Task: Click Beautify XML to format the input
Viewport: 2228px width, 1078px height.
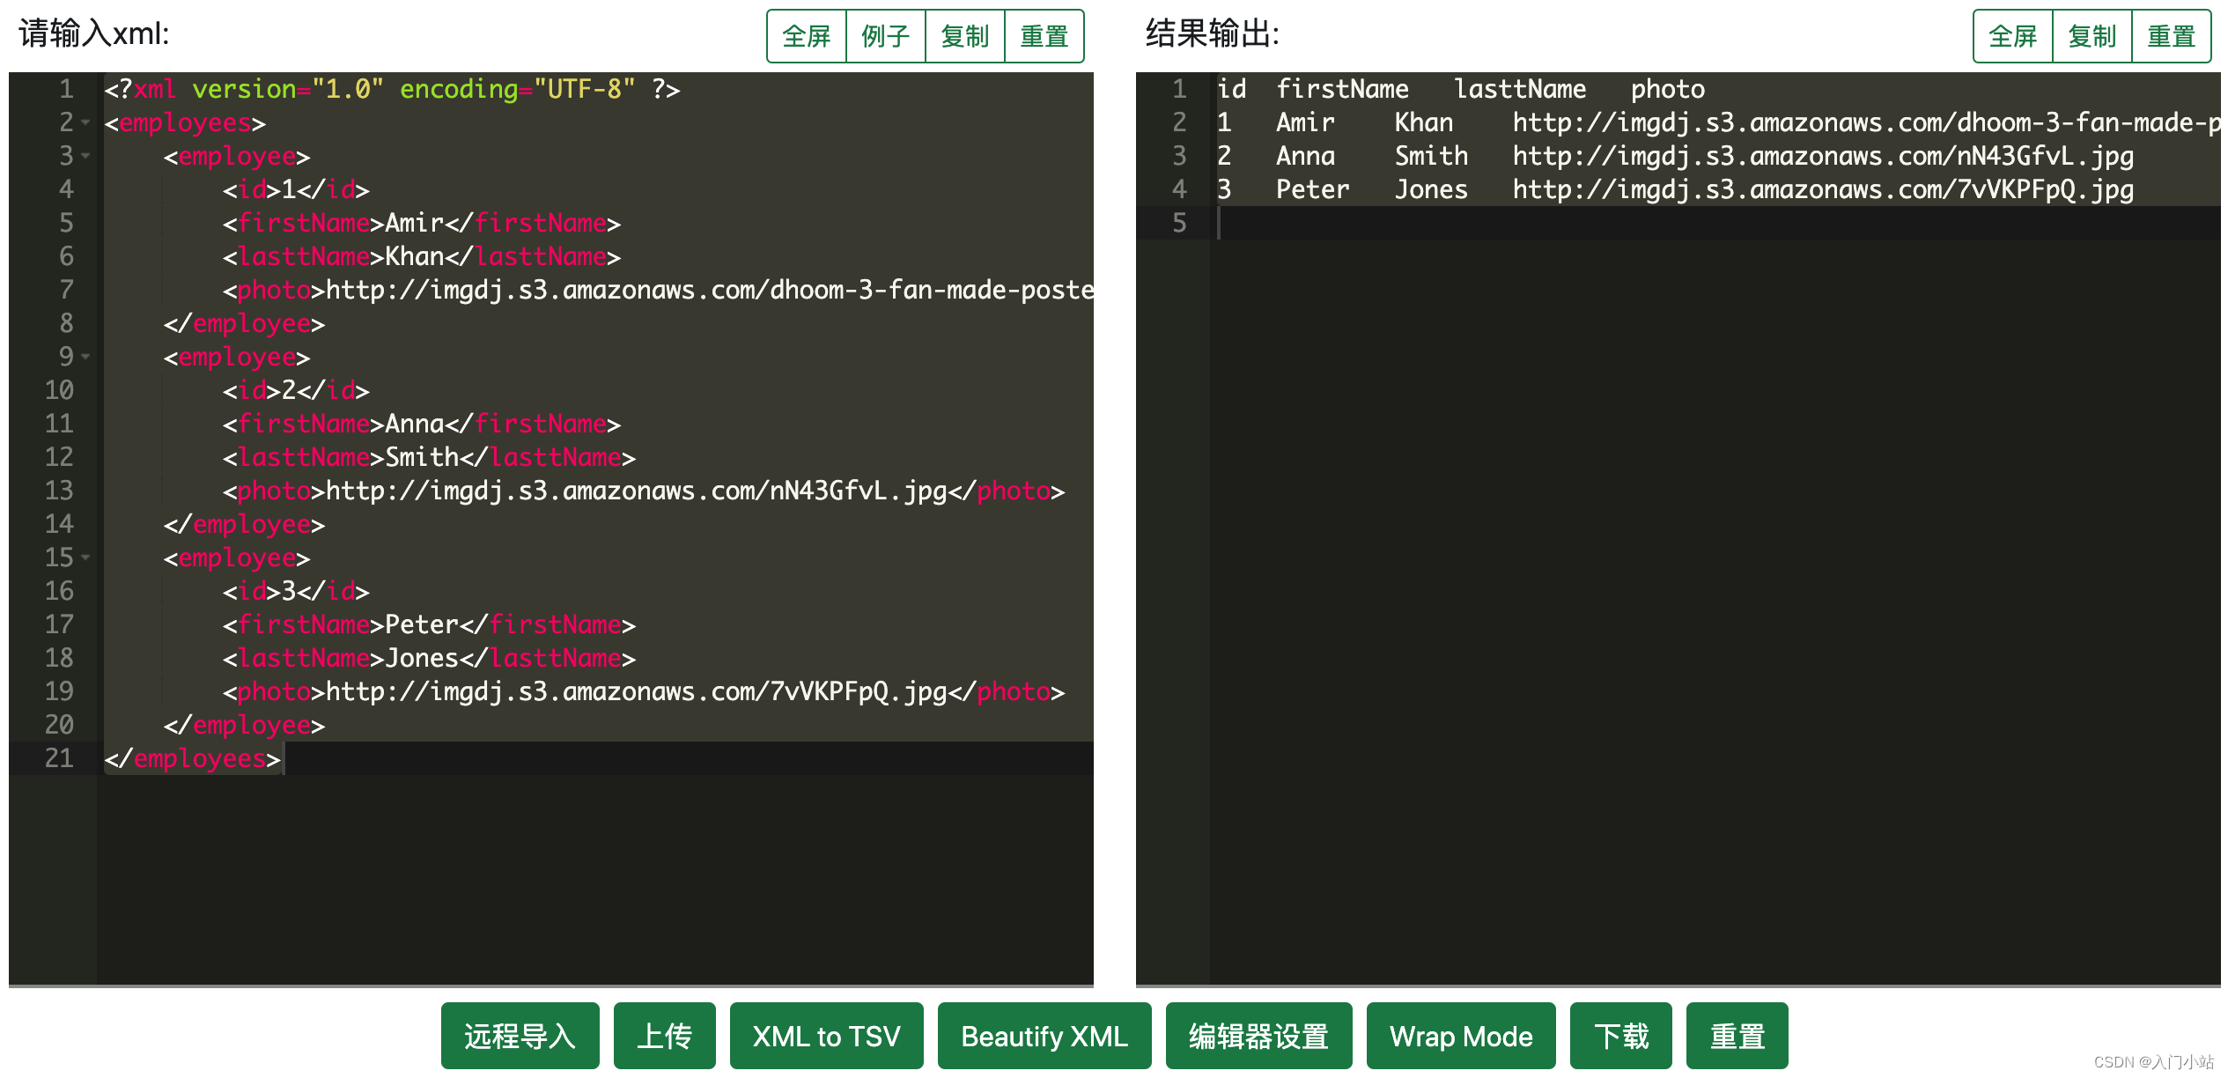Action: [x=1044, y=1036]
